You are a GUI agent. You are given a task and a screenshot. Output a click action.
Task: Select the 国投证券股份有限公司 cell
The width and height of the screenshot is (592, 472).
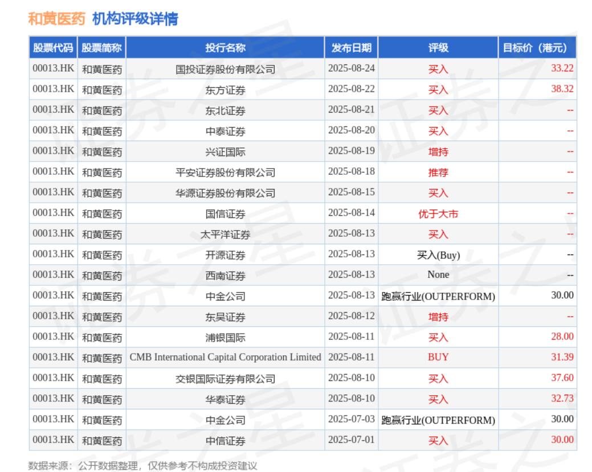pyautogui.click(x=225, y=69)
